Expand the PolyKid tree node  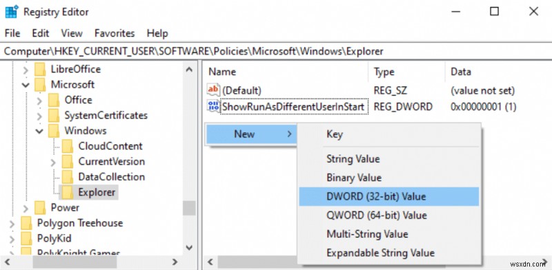pyautogui.click(x=12, y=239)
